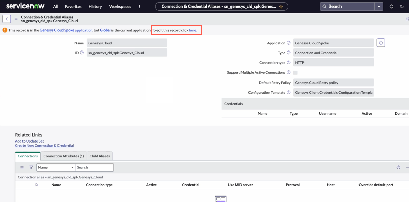This screenshot has height=202, width=409.
Task: Toggle Support Multiple Active Connections checkbox
Action: [295, 73]
